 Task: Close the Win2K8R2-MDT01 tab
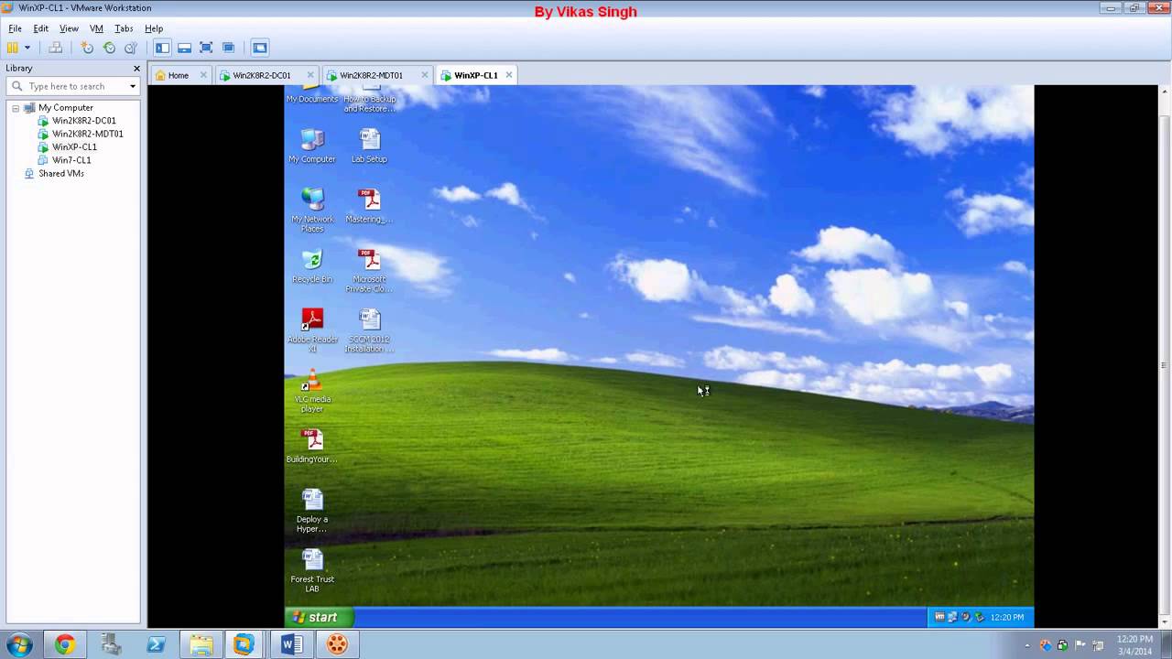click(425, 75)
